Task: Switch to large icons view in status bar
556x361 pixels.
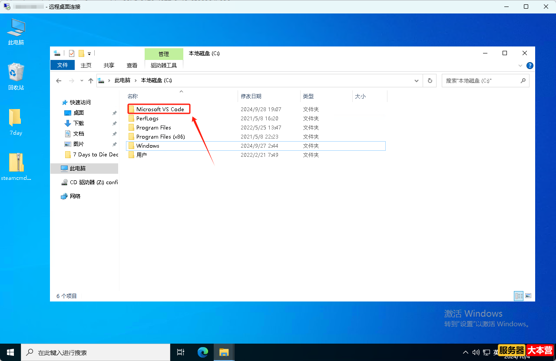Action: 528,296
